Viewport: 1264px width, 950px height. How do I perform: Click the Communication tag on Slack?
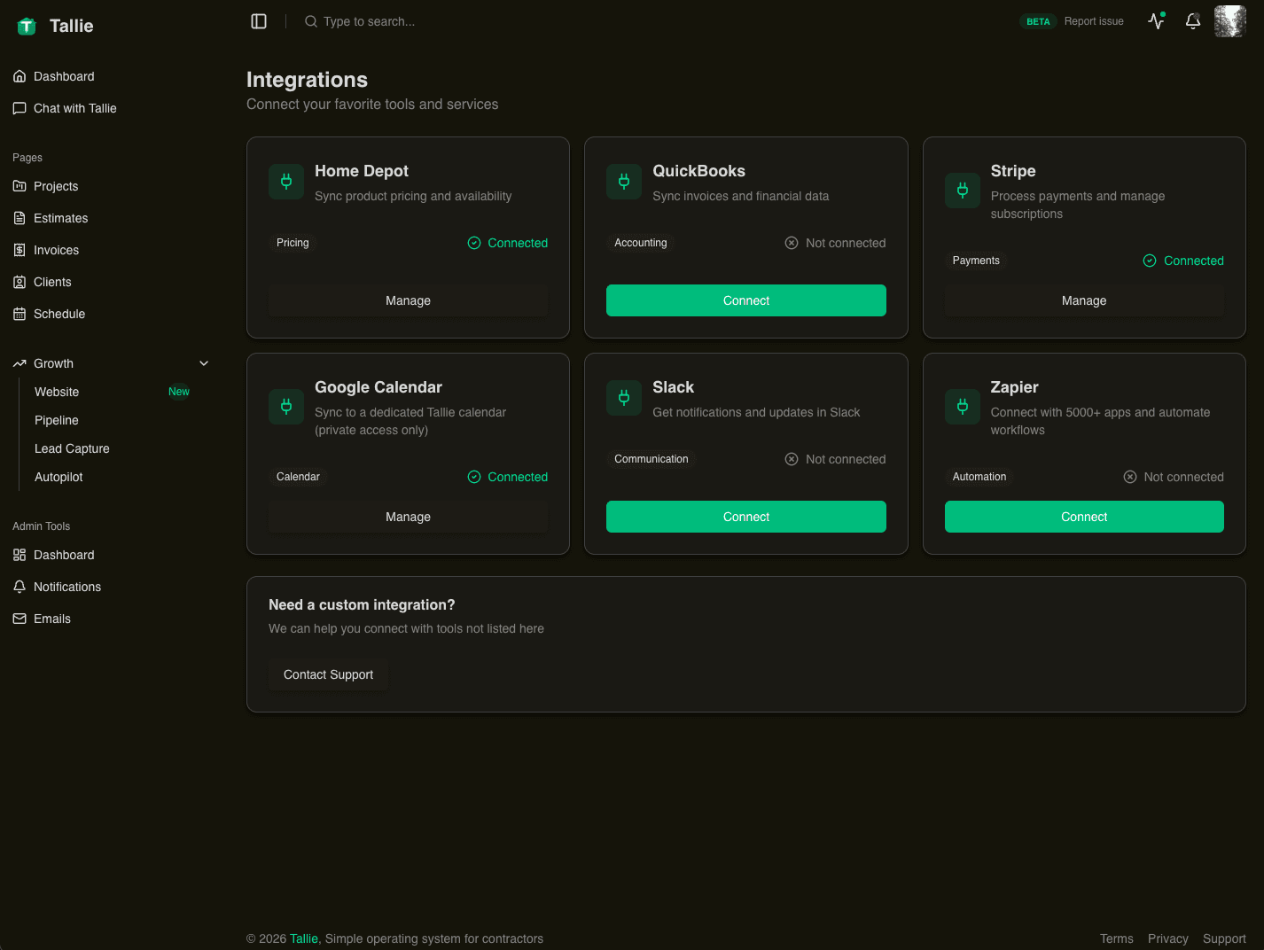click(x=652, y=459)
